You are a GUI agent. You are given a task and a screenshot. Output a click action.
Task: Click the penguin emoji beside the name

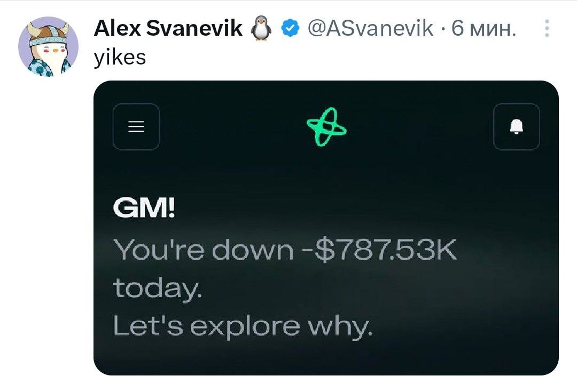(261, 28)
